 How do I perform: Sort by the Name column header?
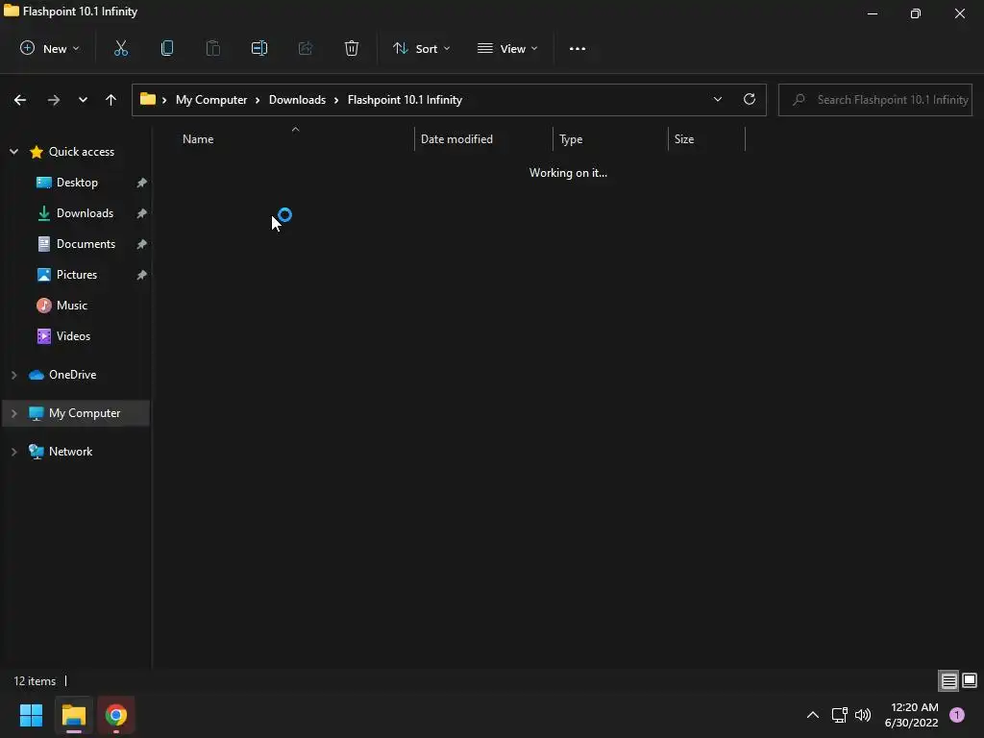[198, 139]
